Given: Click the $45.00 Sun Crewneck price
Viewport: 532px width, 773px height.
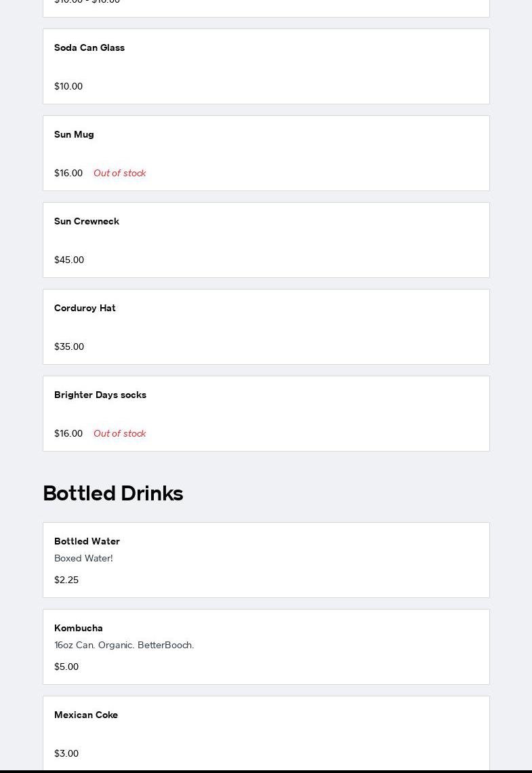Looking at the screenshot, I should [x=69, y=260].
